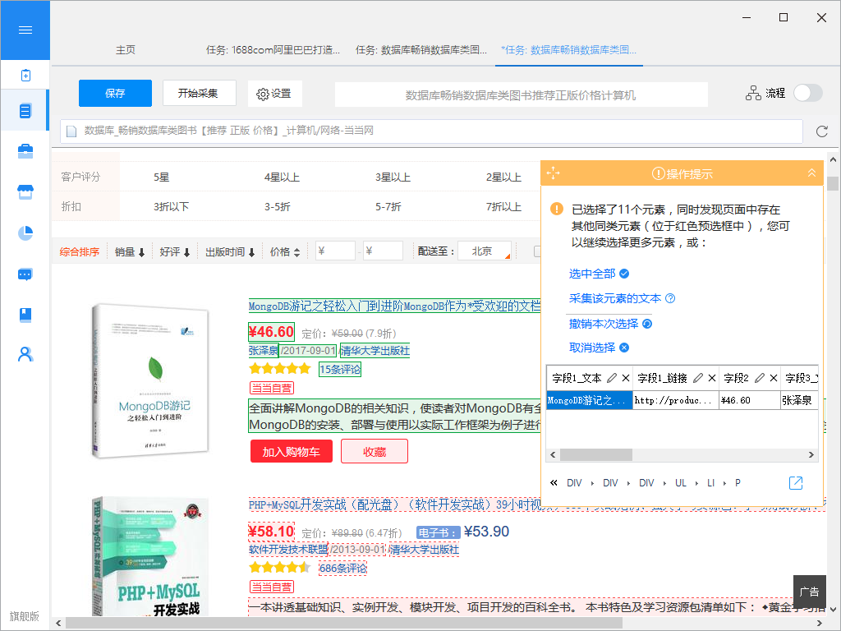Click the MongoDB游记 book cover thumbnail
The width and height of the screenshot is (841, 631).
[151, 380]
